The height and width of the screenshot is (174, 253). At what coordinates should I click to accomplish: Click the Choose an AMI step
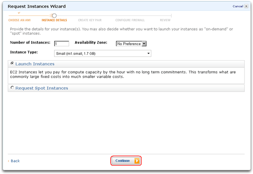(20, 20)
